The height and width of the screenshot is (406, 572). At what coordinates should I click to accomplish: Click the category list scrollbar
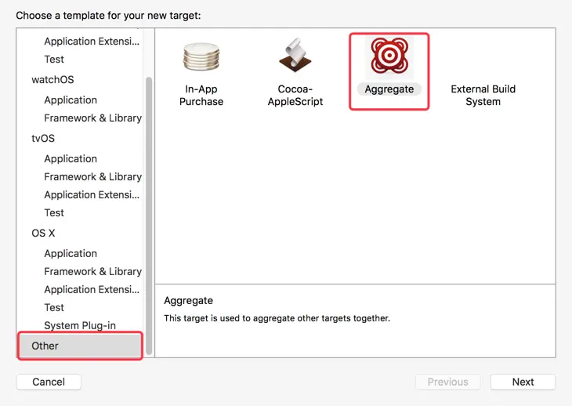pyautogui.click(x=149, y=216)
